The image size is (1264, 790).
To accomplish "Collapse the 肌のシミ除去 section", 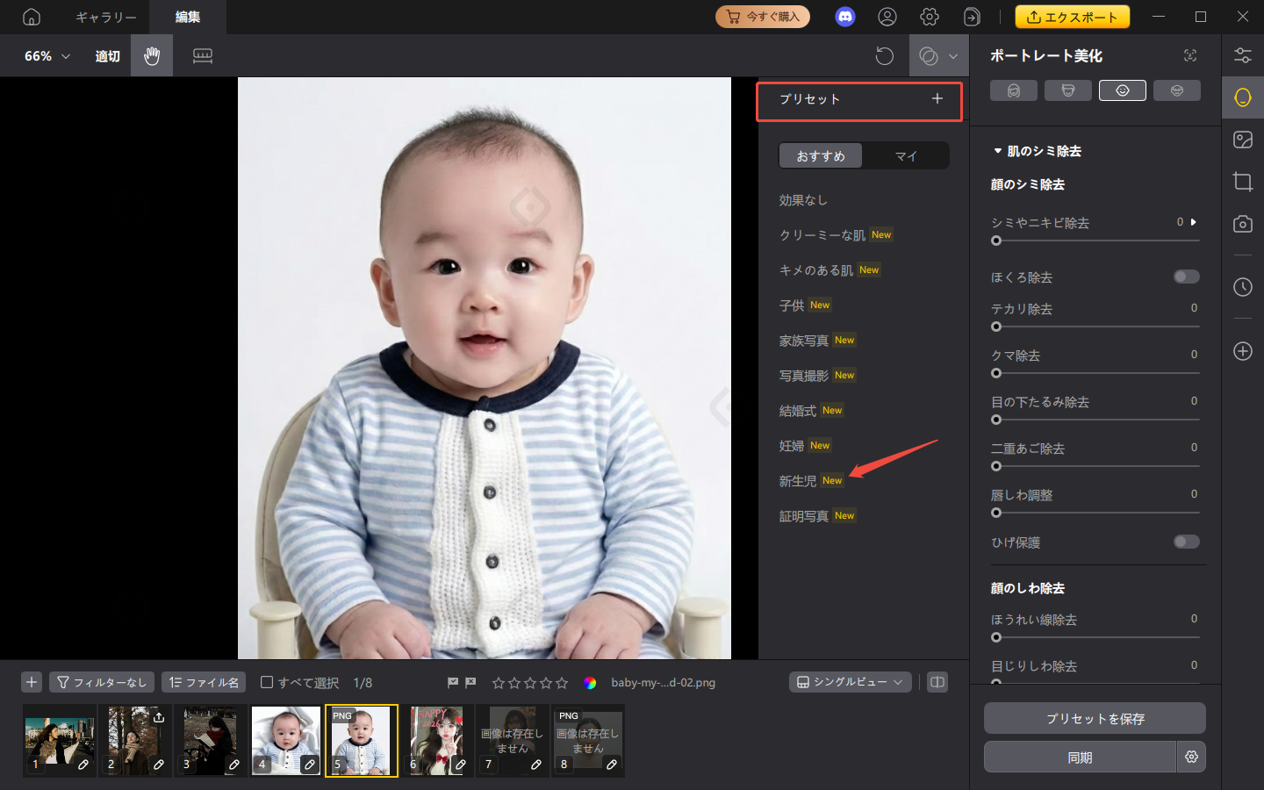I will (998, 150).
